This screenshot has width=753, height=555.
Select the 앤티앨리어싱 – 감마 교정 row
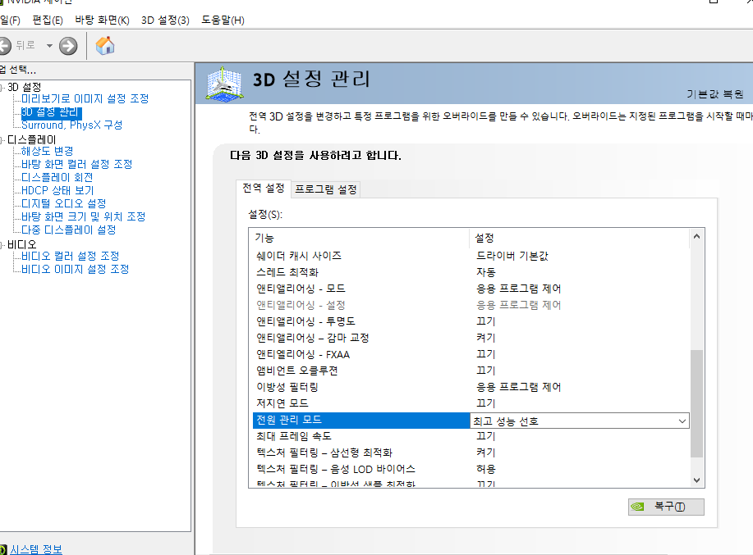pos(471,338)
